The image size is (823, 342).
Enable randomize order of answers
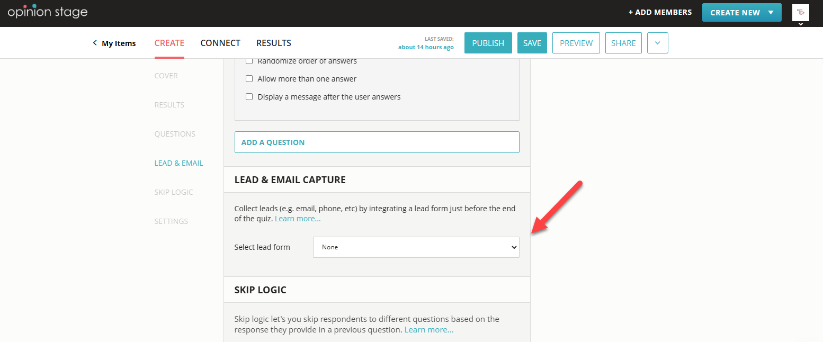(249, 60)
